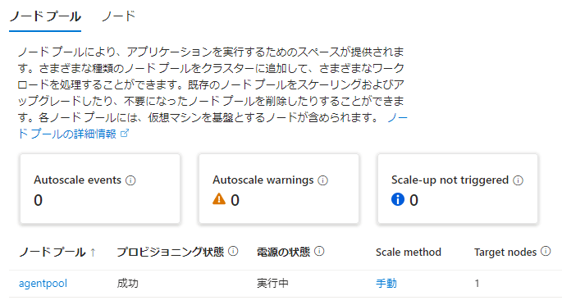The width and height of the screenshot is (562, 305).
Task: Click external link icon after 詳細情報
Action: pos(125,134)
